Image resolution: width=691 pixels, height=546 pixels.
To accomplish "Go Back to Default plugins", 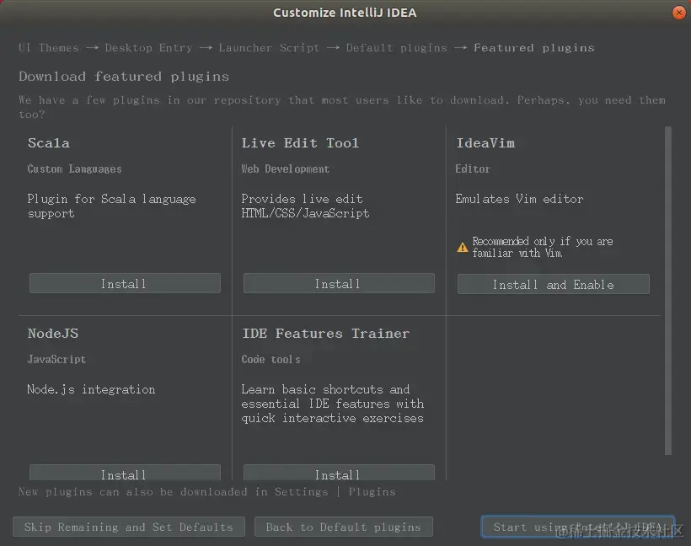I will pyautogui.click(x=344, y=527).
